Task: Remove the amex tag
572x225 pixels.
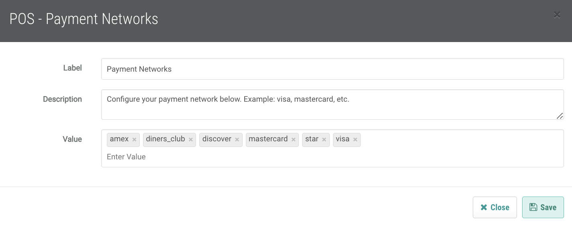Action: point(134,140)
